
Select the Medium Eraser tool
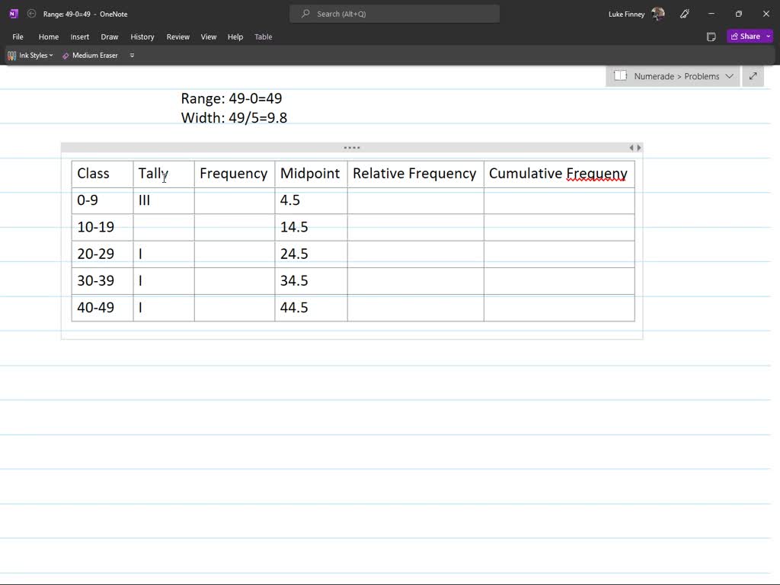coord(90,55)
